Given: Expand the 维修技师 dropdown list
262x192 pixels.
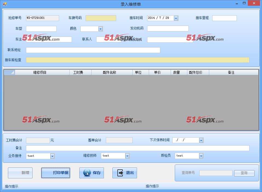Looking at the screenshot, I should 127,156.
